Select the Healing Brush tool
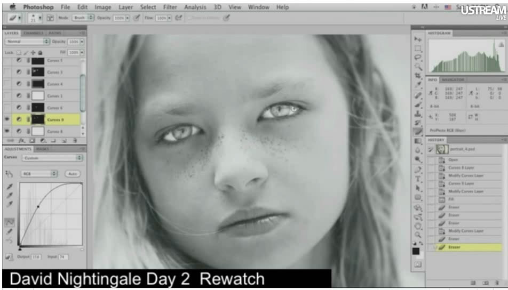Image resolution: width=508 pixels, height=290 pixels. pyautogui.click(x=418, y=95)
